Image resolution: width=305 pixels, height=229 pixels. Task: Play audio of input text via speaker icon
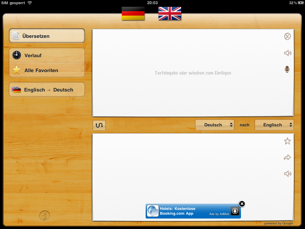coord(287,53)
